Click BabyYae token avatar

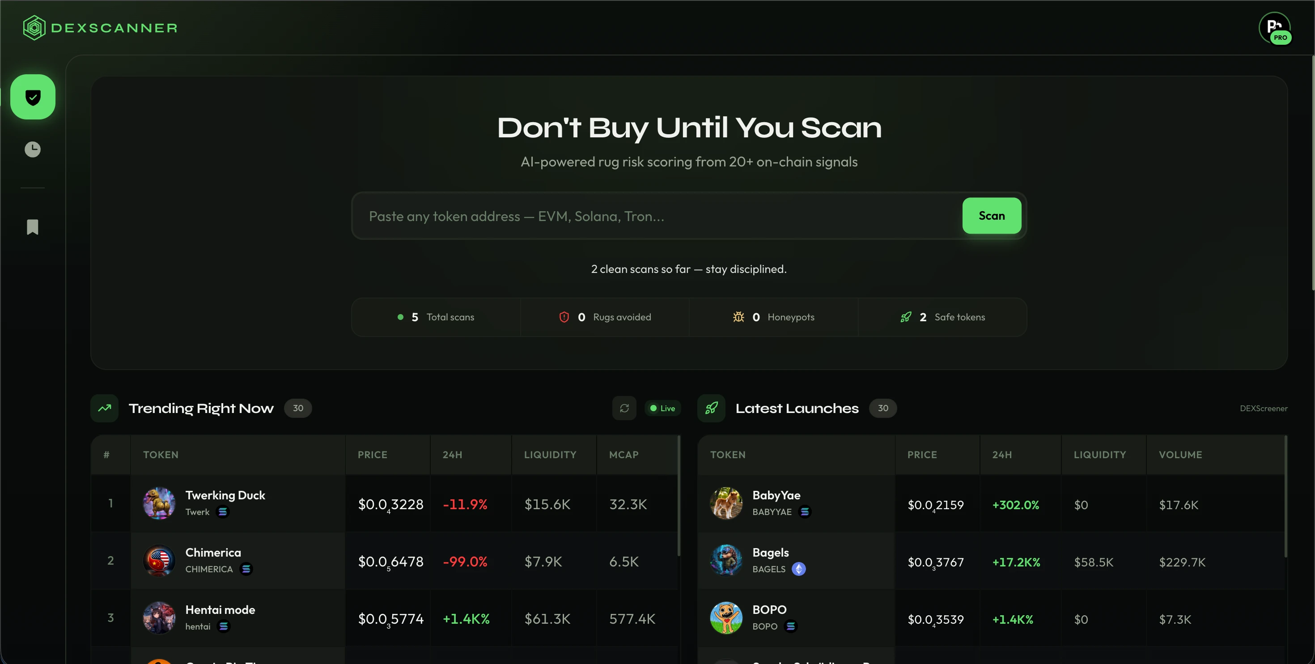point(726,503)
